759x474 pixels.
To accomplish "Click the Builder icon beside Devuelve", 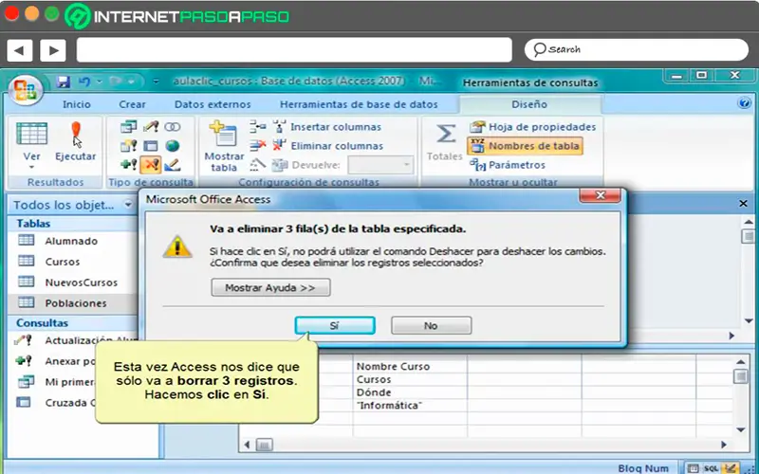I will tap(257, 165).
